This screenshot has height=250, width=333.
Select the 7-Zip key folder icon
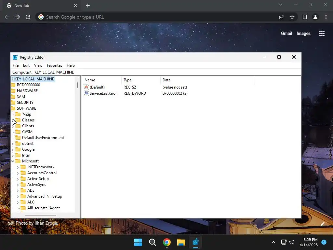coord(18,114)
